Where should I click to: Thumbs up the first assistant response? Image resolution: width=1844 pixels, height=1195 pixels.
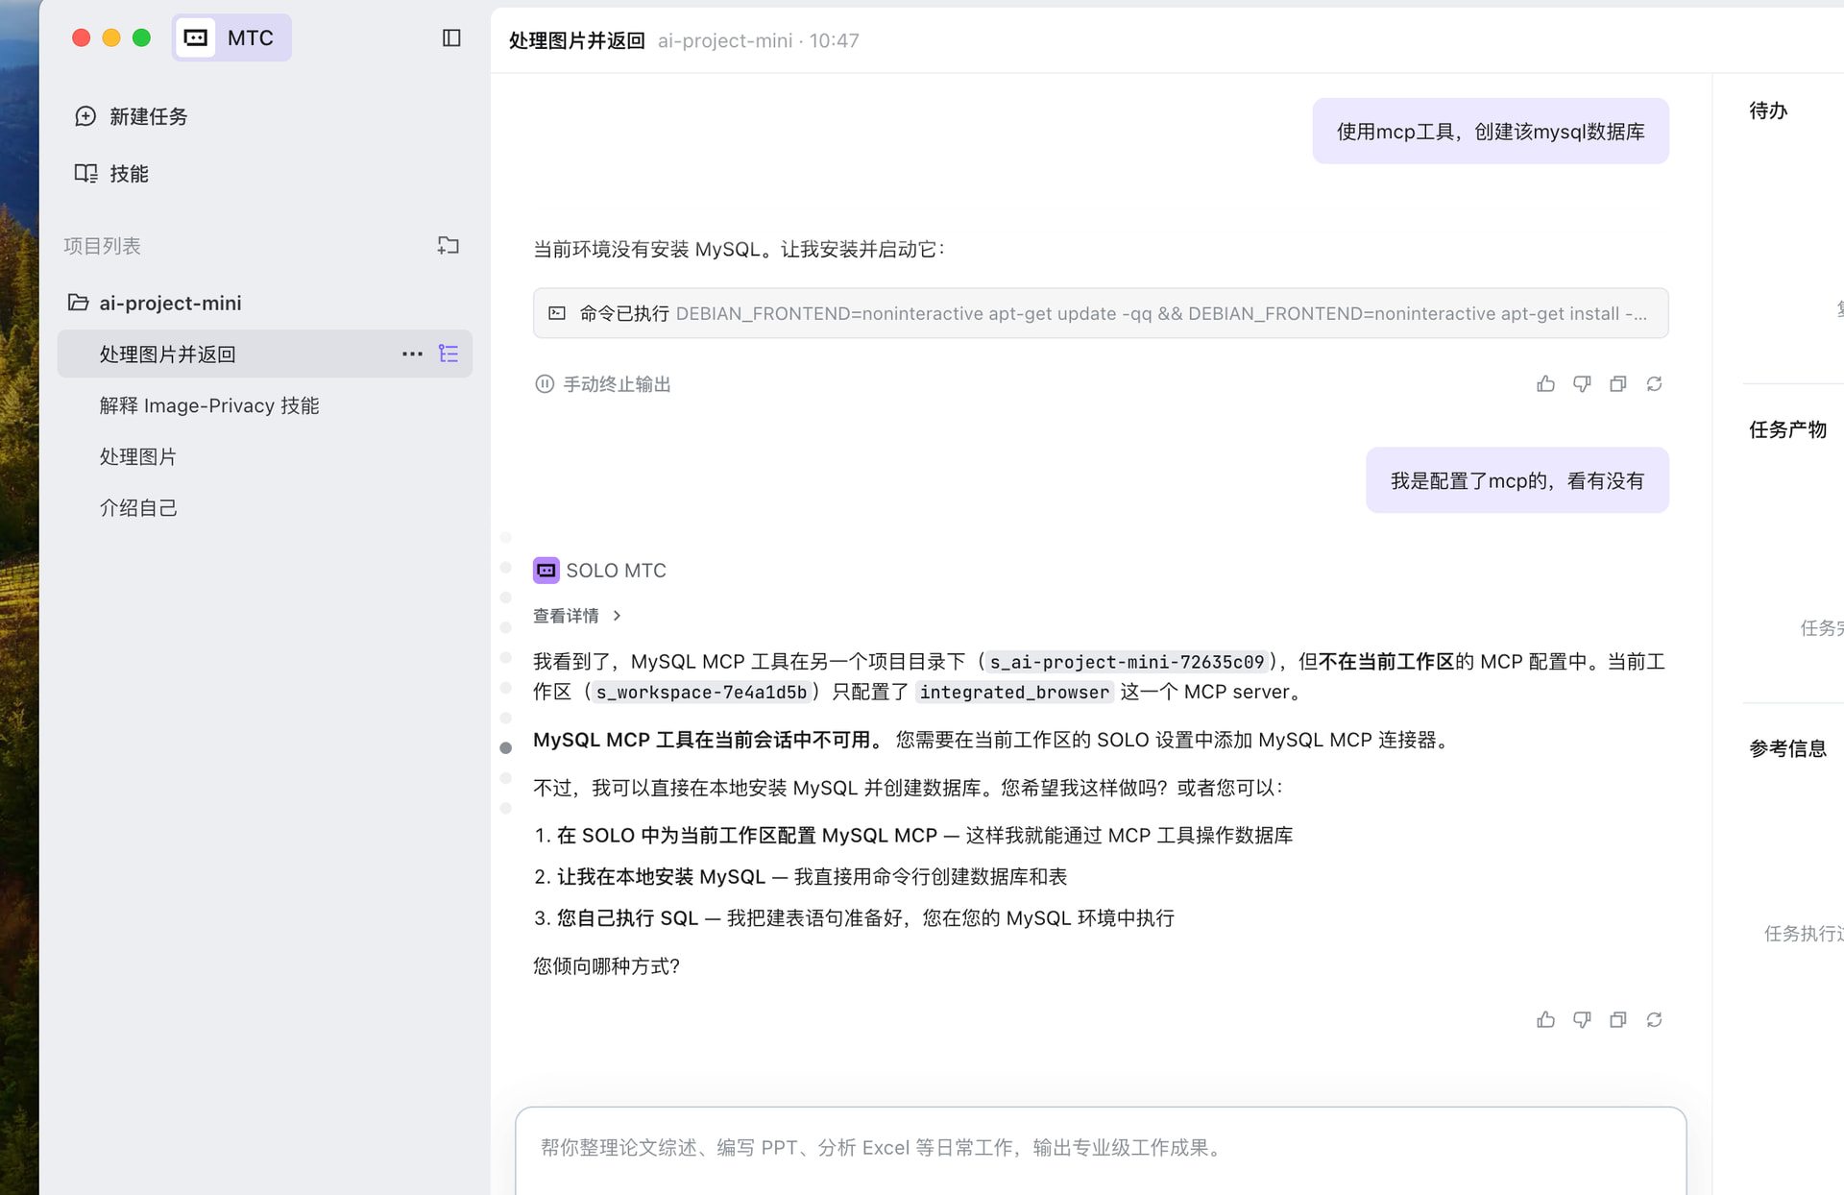pyautogui.click(x=1545, y=384)
